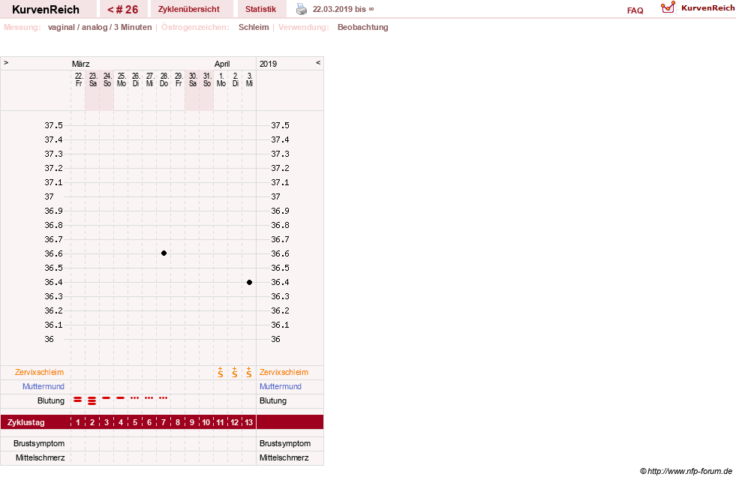This screenshot has height=480, width=736.
Task: Click the left Blutung label
Action: (51, 400)
